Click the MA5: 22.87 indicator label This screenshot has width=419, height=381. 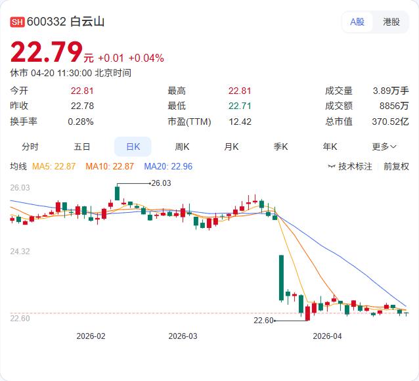point(54,166)
